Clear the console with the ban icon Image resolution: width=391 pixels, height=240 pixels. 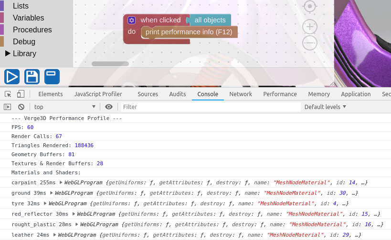click(x=21, y=107)
